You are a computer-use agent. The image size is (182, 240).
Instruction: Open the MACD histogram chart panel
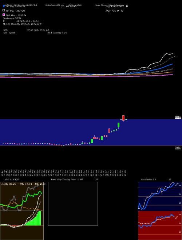22,225
